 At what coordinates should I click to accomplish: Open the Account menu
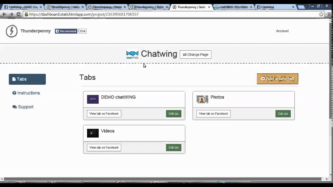click(282, 31)
